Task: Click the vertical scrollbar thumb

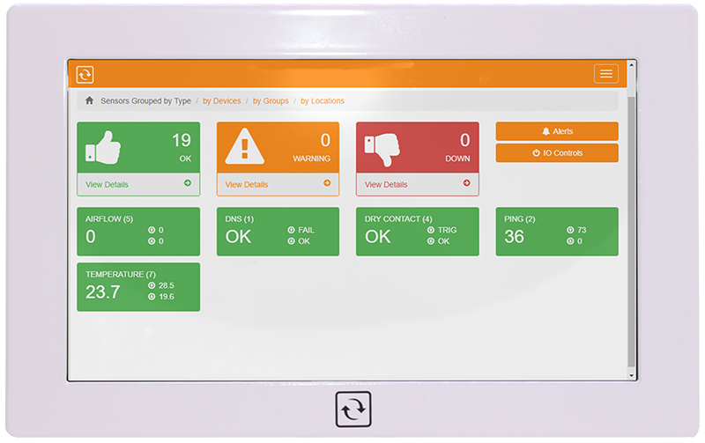Action: click(x=631, y=232)
